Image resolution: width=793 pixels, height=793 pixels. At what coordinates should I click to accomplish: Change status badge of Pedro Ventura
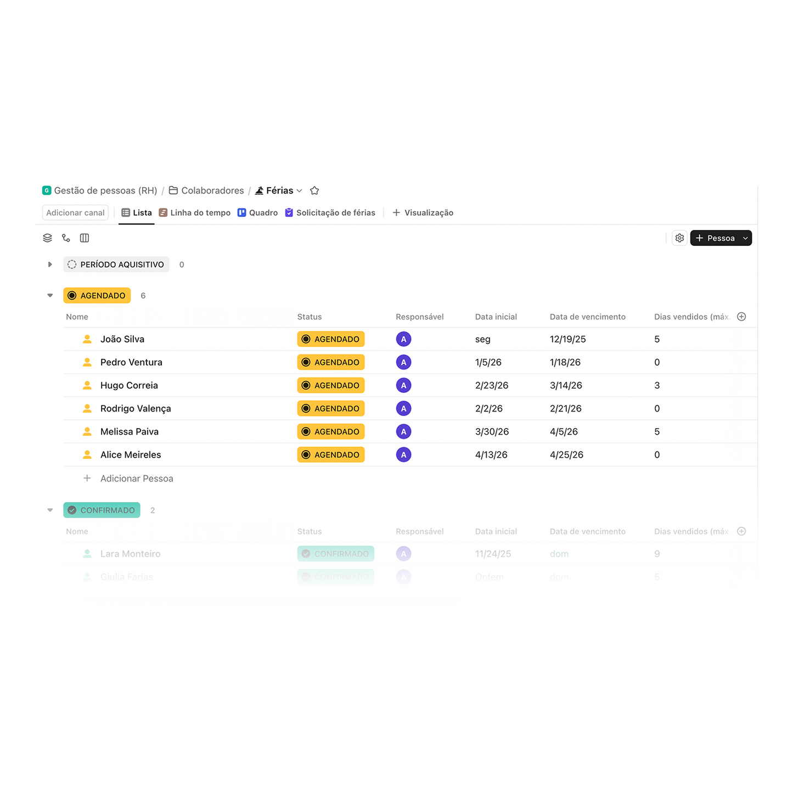331,362
